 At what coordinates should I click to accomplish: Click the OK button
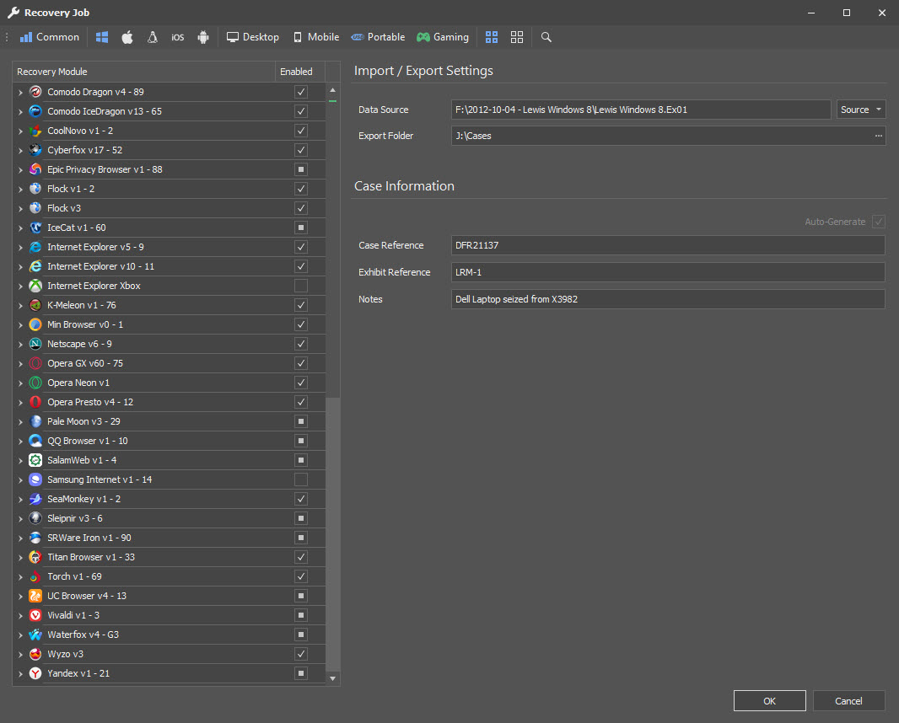click(769, 700)
